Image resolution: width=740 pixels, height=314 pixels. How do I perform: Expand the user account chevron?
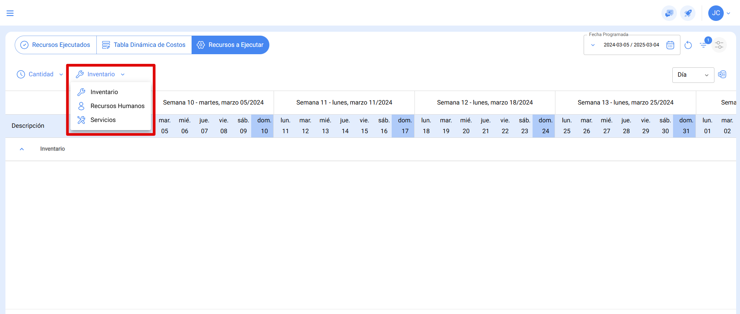[728, 13]
